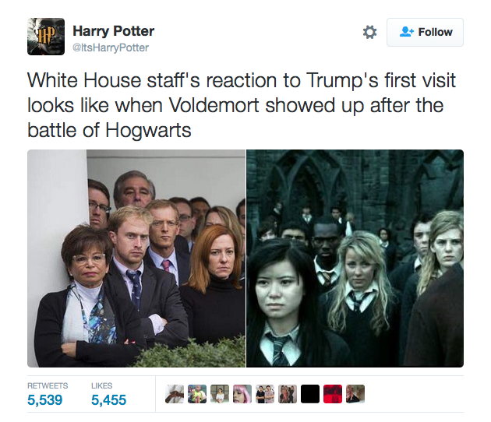Viewport: 491px width, 422px height.
Task: Open the third liker avatar thumbnail
Action: tap(220, 394)
